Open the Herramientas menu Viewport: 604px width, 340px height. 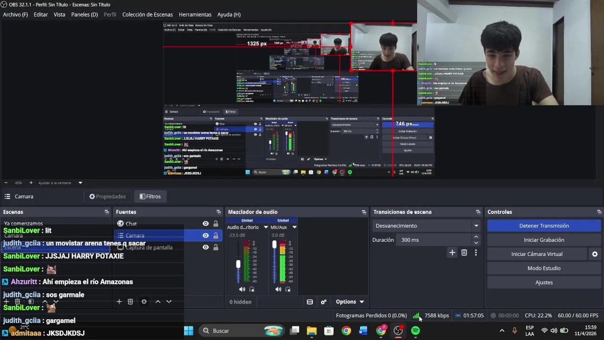pos(195,15)
